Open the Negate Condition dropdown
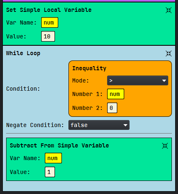 click(99, 125)
